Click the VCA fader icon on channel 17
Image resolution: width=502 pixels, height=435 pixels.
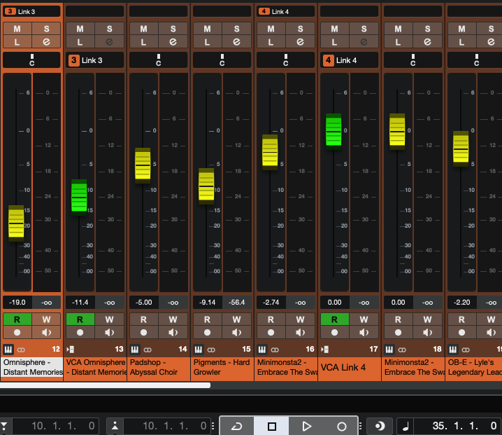tap(325, 349)
